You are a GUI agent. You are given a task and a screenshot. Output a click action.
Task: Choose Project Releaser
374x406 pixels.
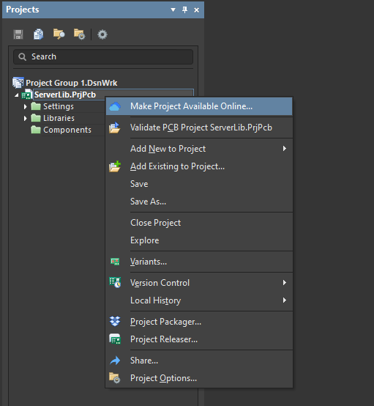[199, 339]
